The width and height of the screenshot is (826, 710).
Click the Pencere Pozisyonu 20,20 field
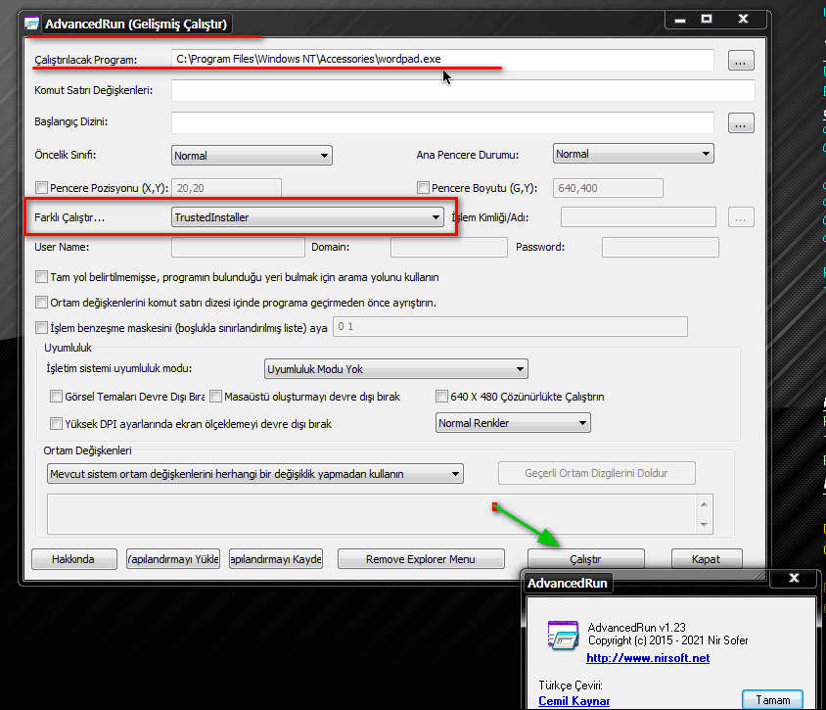226,188
